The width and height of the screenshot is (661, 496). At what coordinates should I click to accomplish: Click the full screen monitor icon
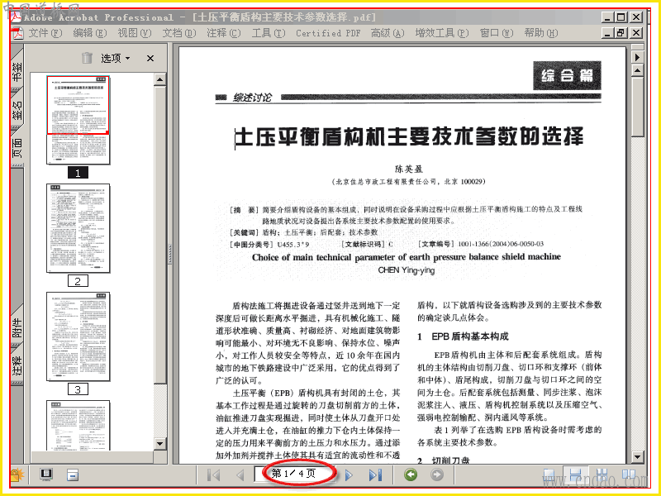point(46,475)
